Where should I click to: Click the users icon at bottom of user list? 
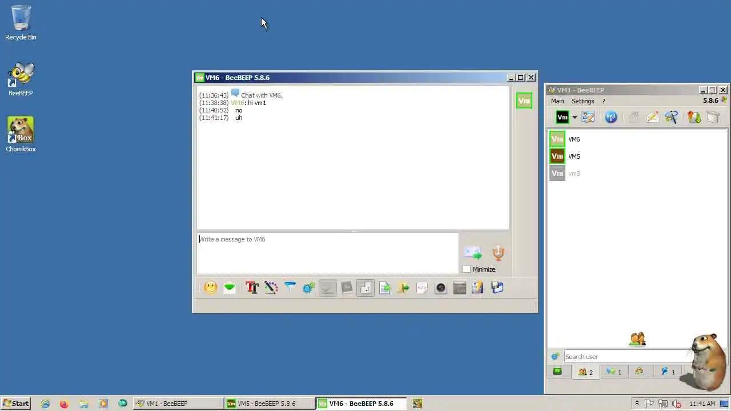637,339
